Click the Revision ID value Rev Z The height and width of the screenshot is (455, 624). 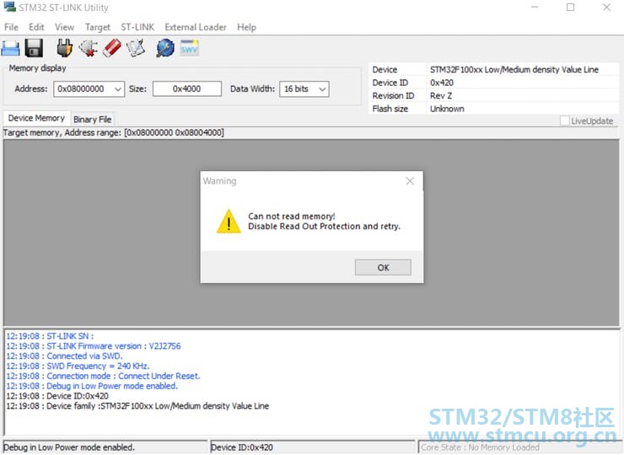click(441, 95)
